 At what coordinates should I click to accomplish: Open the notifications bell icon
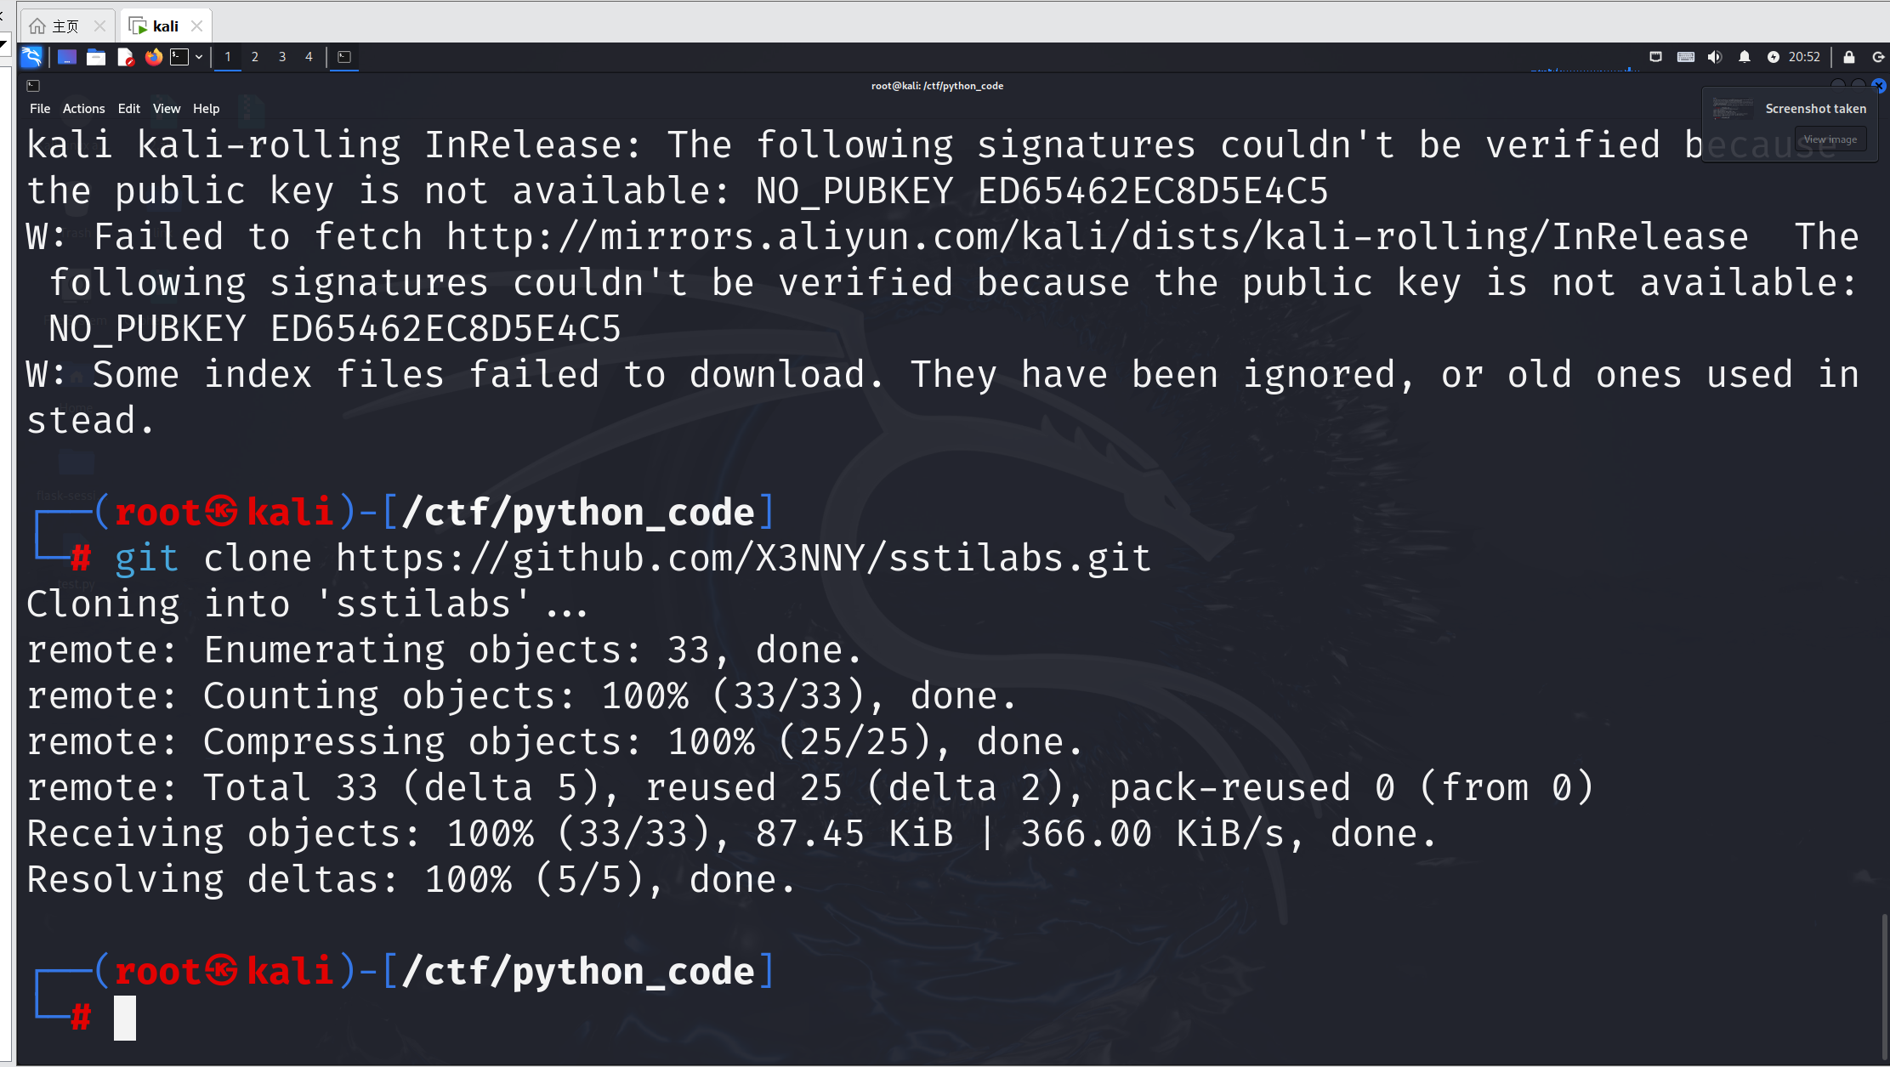pyautogui.click(x=1744, y=57)
